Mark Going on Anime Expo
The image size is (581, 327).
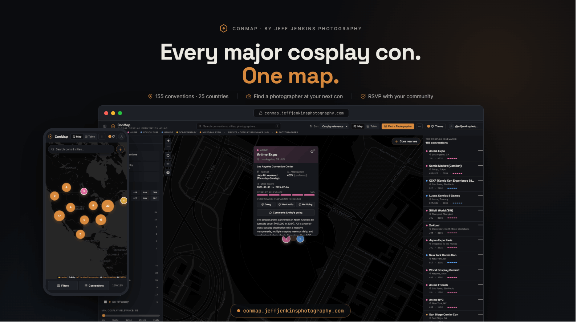266,205
